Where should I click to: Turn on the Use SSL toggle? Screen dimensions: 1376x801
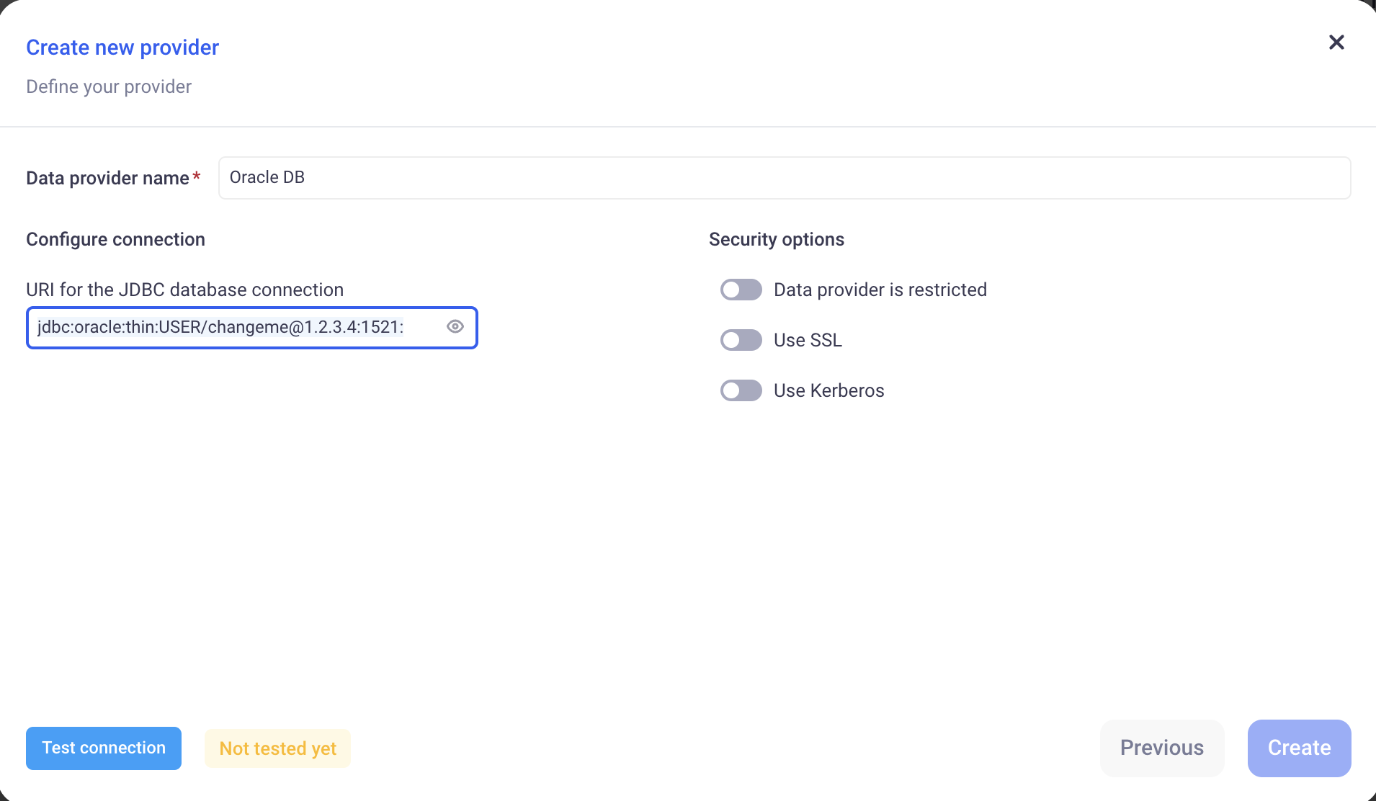point(741,340)
